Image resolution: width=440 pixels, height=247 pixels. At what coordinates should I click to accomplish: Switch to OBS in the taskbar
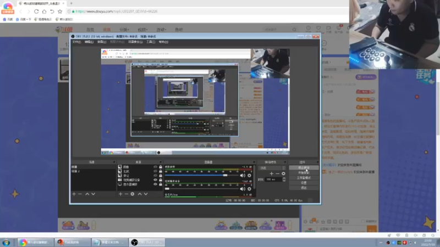point(147,242)
